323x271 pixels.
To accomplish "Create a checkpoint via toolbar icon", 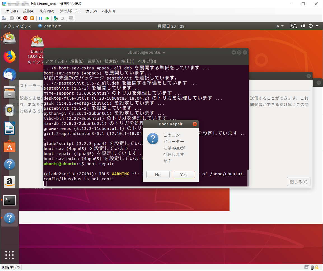I will coord(56,18).
